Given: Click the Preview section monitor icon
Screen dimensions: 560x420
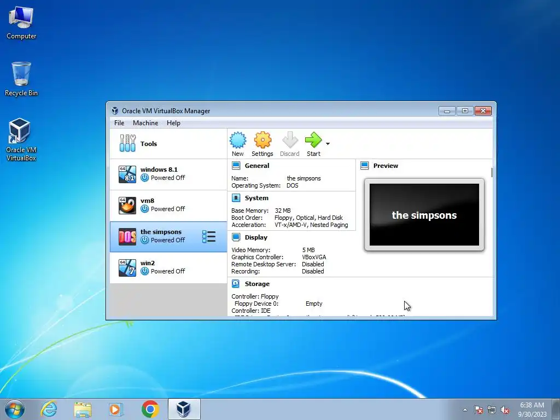Looking at the screenshot, I should coord(364,165).
